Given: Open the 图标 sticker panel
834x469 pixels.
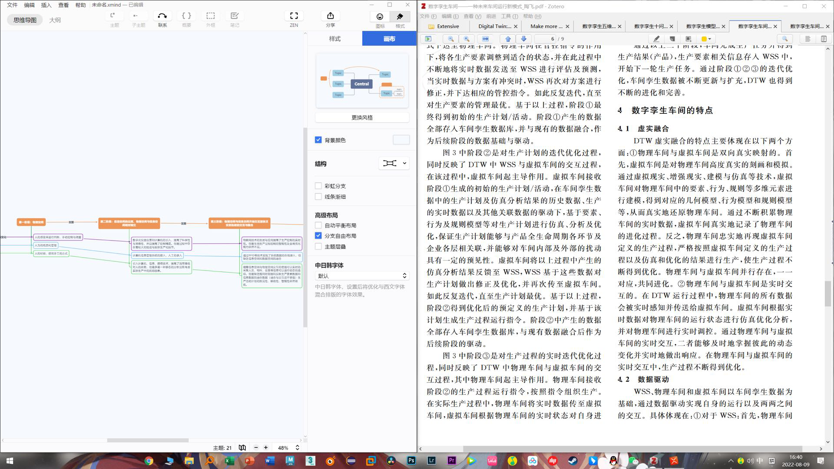Looking at the screenshot, I should (380, 17).
